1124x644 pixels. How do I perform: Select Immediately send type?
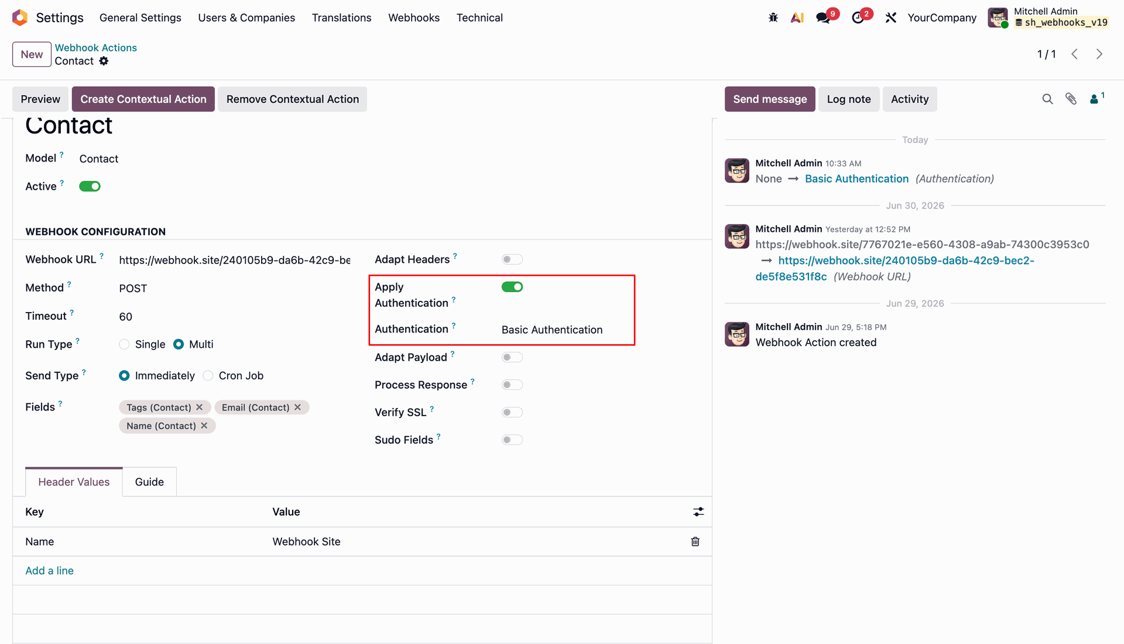[x=124, y=375]
